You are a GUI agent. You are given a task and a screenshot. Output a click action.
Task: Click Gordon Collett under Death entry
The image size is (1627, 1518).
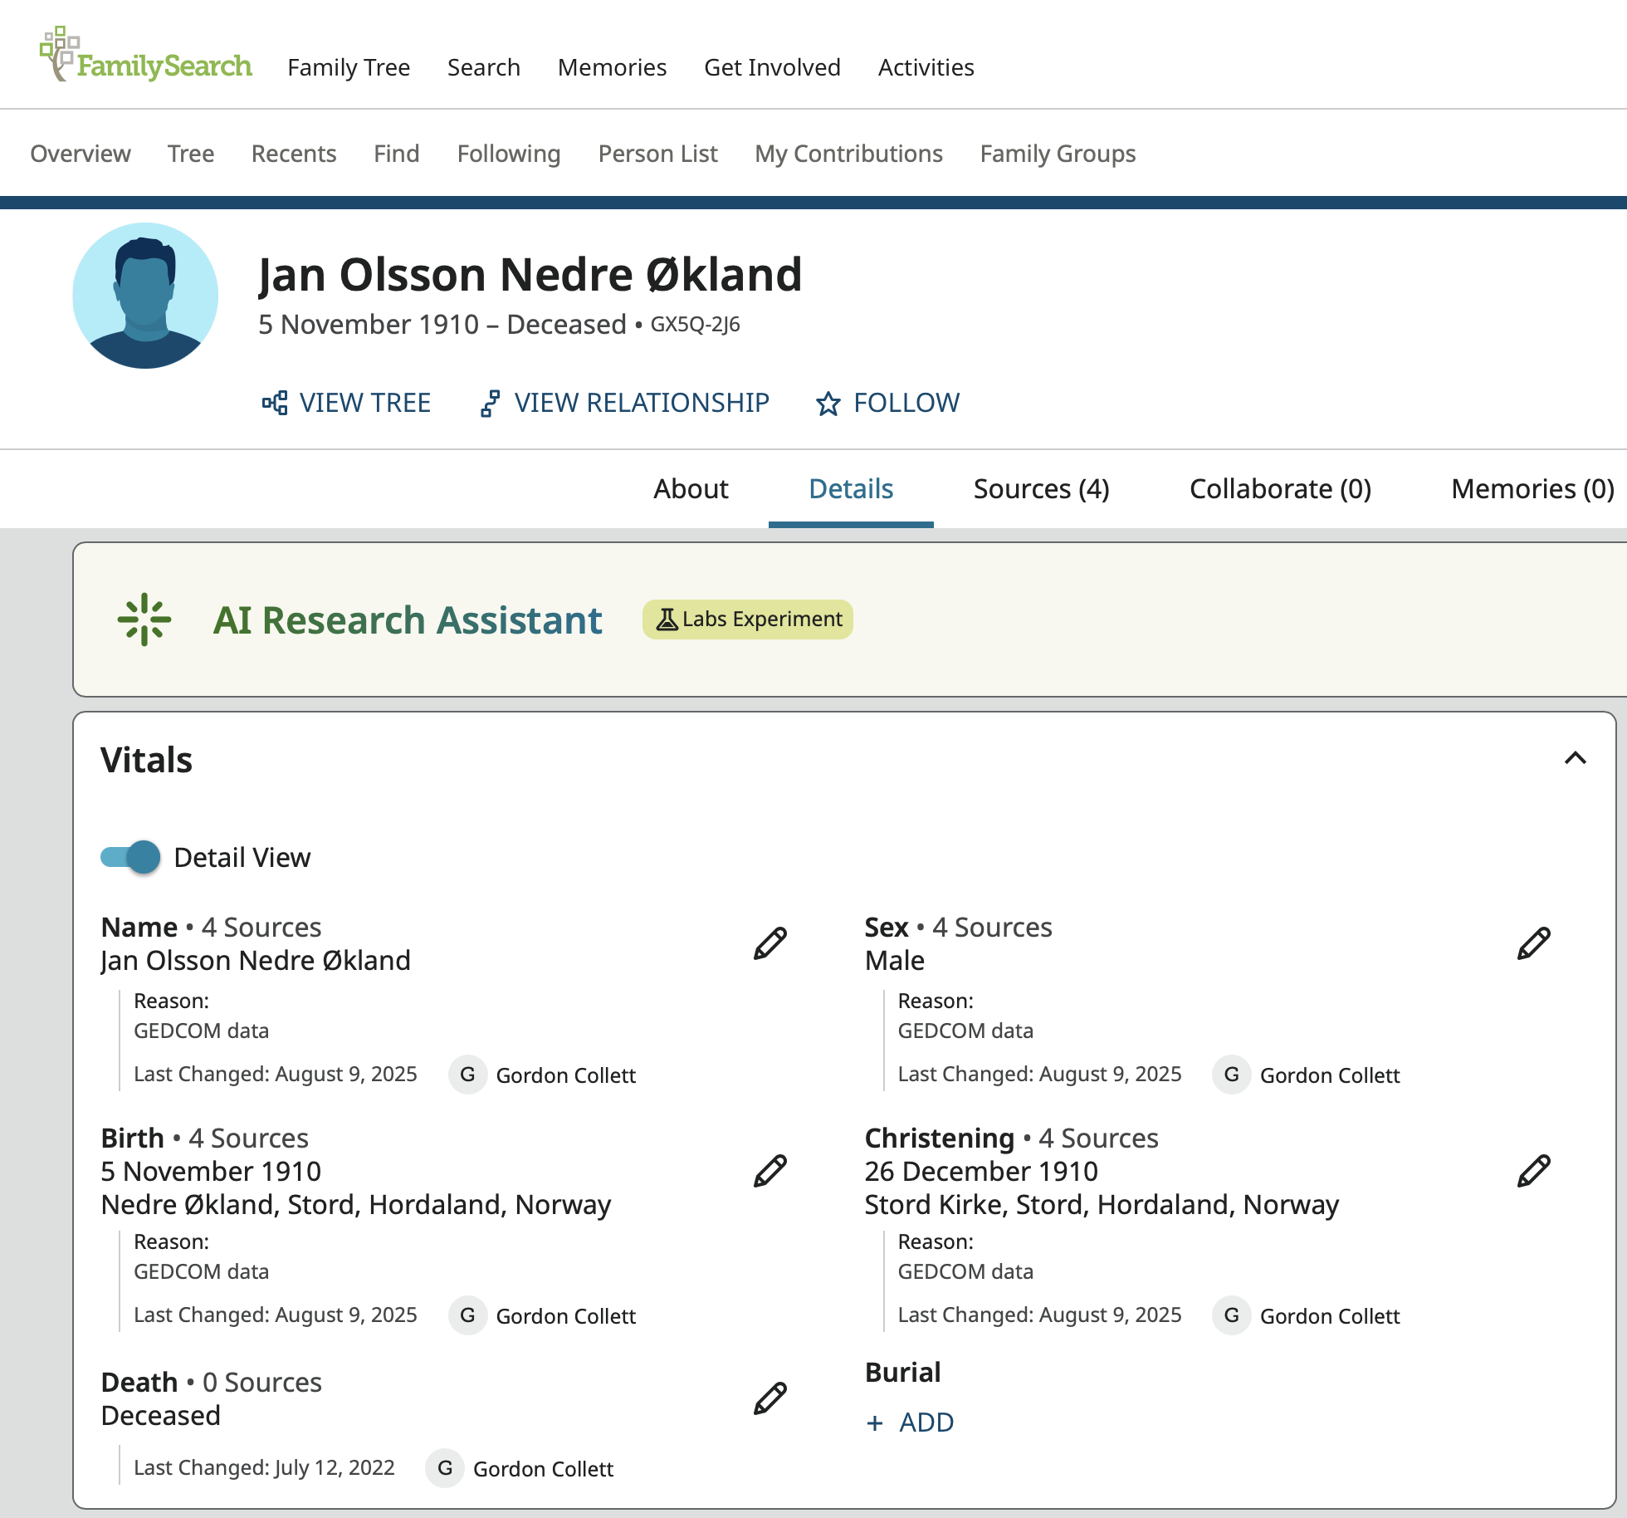pyautogui.click(x=543, y=1469)
